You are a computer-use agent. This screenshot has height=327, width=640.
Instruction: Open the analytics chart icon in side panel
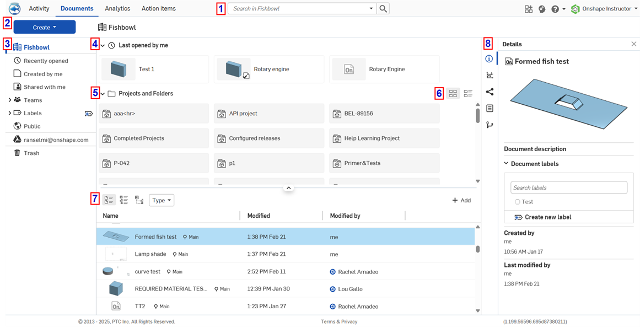[490, 75]
